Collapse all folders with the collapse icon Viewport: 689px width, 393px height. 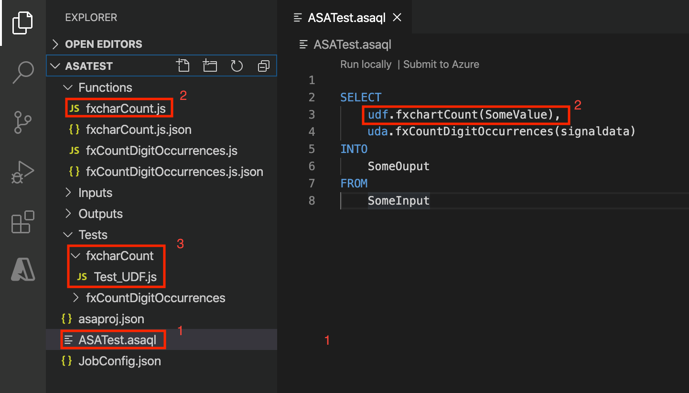(264, 65)
